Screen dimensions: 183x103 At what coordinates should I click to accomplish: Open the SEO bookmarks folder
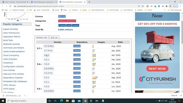coord(29,10)
